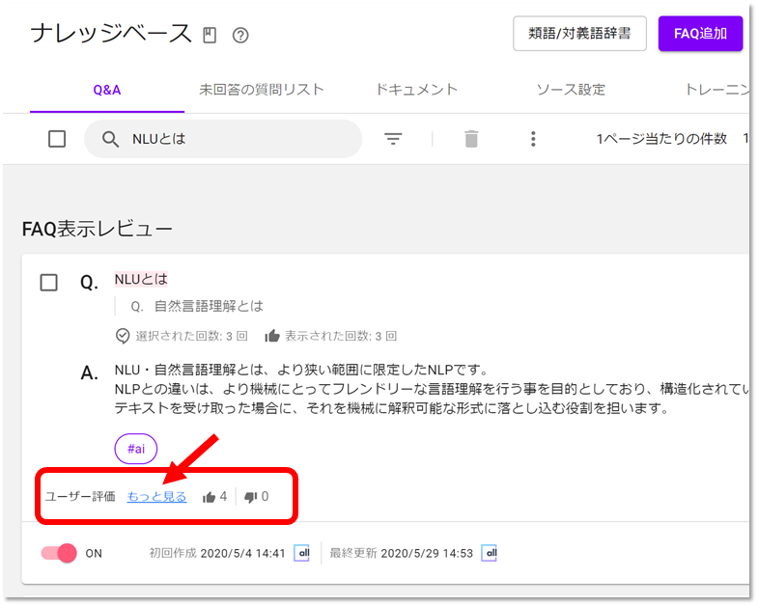Open the トレーニング tab

pyautogui.click(x=717, y=90)
